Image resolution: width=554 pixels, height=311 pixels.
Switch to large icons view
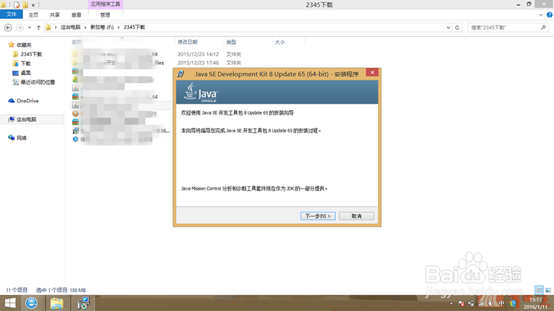pos(548,290)
